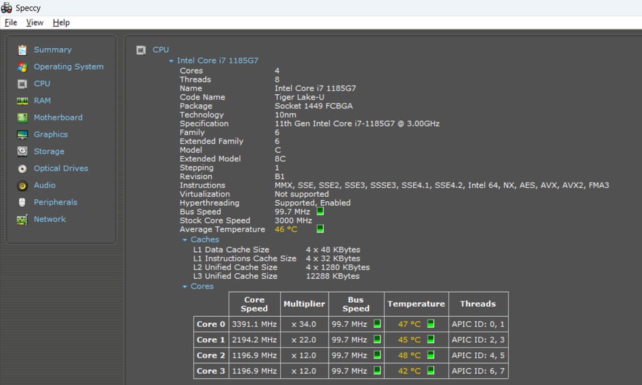The image size is (642, 385).
Task: Collapse the Cores section arrow
Action: (x=185, y=287)
